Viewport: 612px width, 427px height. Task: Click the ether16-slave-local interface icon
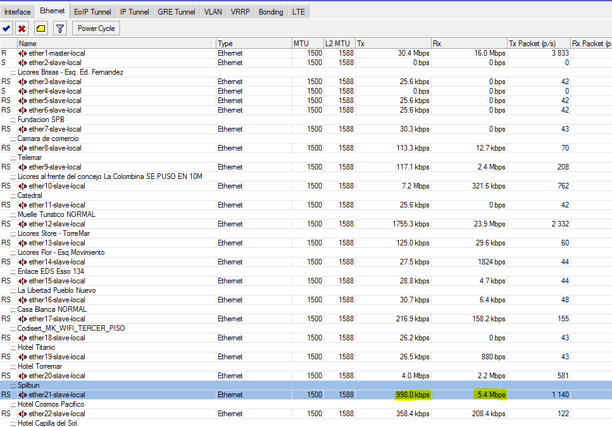(x=23, y=300)
